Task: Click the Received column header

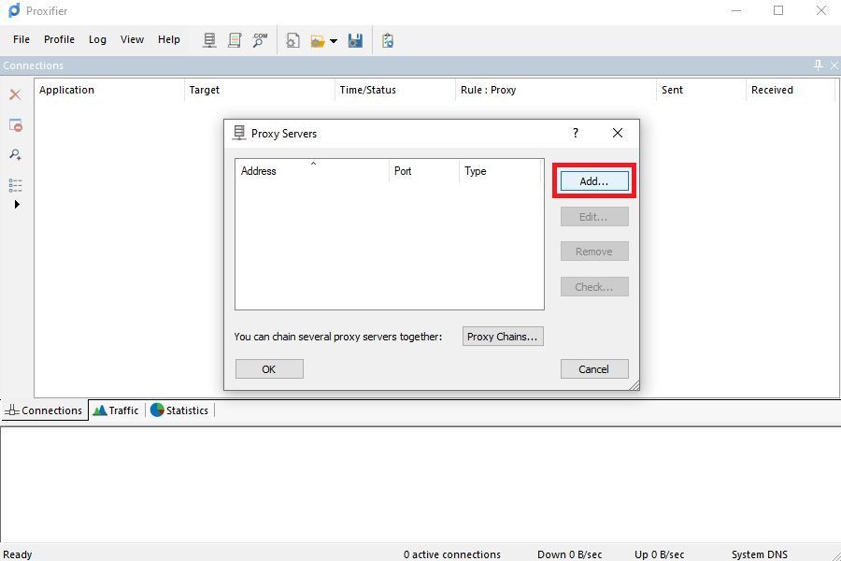Action: pyautogui.click(x=791, y=90)
